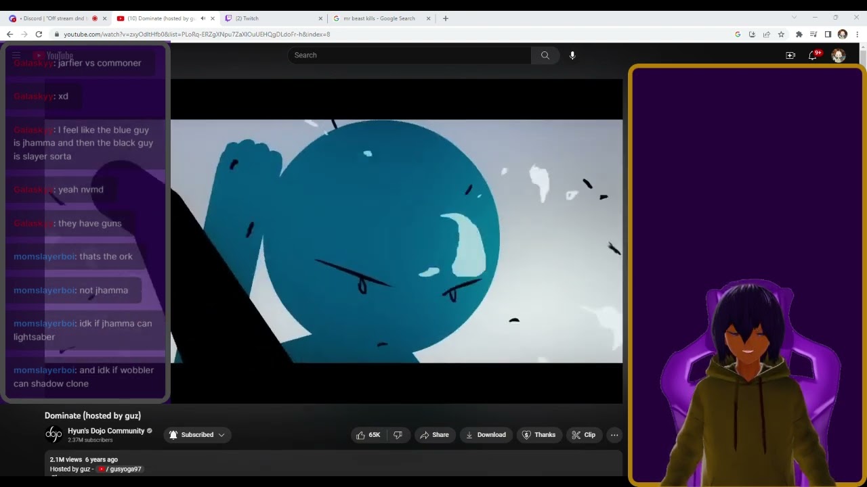Reload the YouTube page
The width and height of the screenshot is (867, 487).
point(39,34)
